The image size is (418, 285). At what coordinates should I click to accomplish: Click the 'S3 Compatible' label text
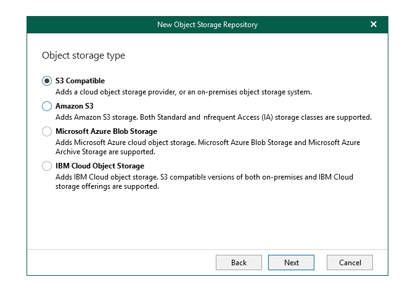tap(80, 81)
